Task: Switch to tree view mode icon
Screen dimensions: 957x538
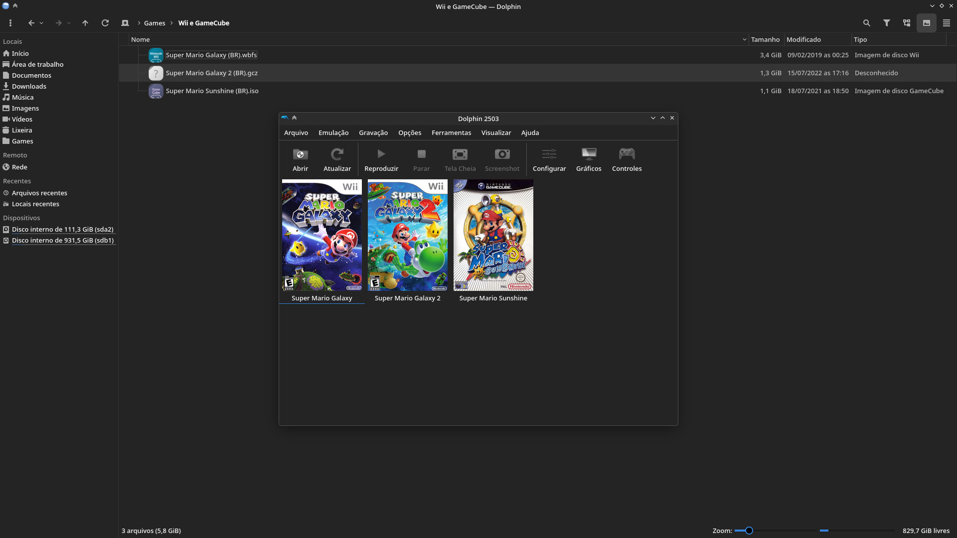Action: coord(907,23)
